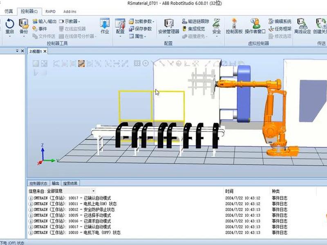Click 保存参数 save parameters
This screenshot has height=245, width=327.
[x=140, y=29]
